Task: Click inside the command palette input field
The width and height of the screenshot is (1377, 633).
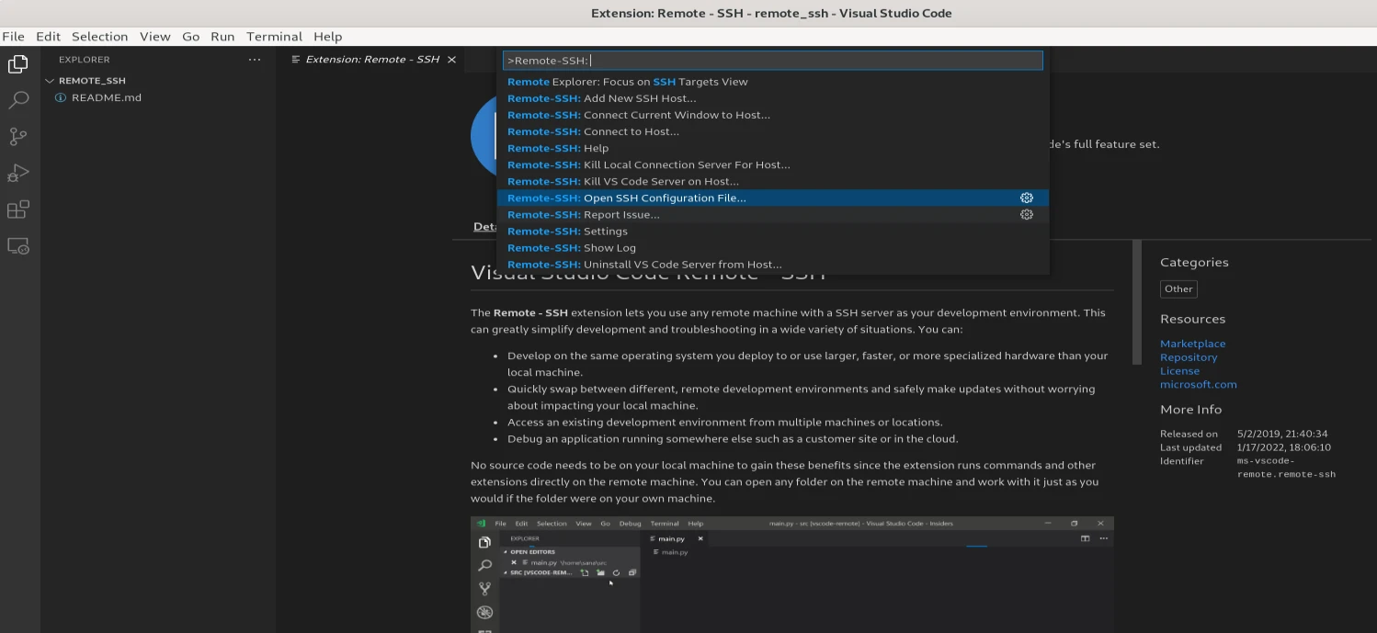Action: pyautogui.click(x=772, y=60)
